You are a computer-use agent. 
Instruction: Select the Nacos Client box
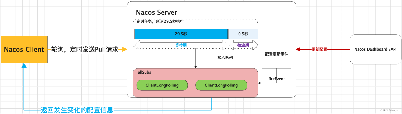pos(24,49)
